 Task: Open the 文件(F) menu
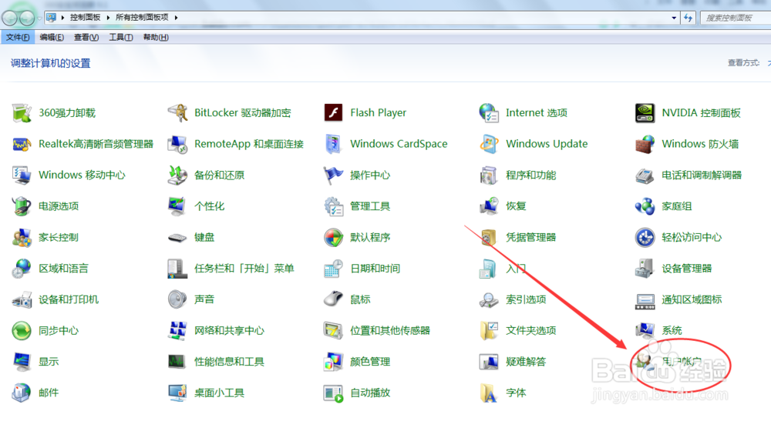17,37
